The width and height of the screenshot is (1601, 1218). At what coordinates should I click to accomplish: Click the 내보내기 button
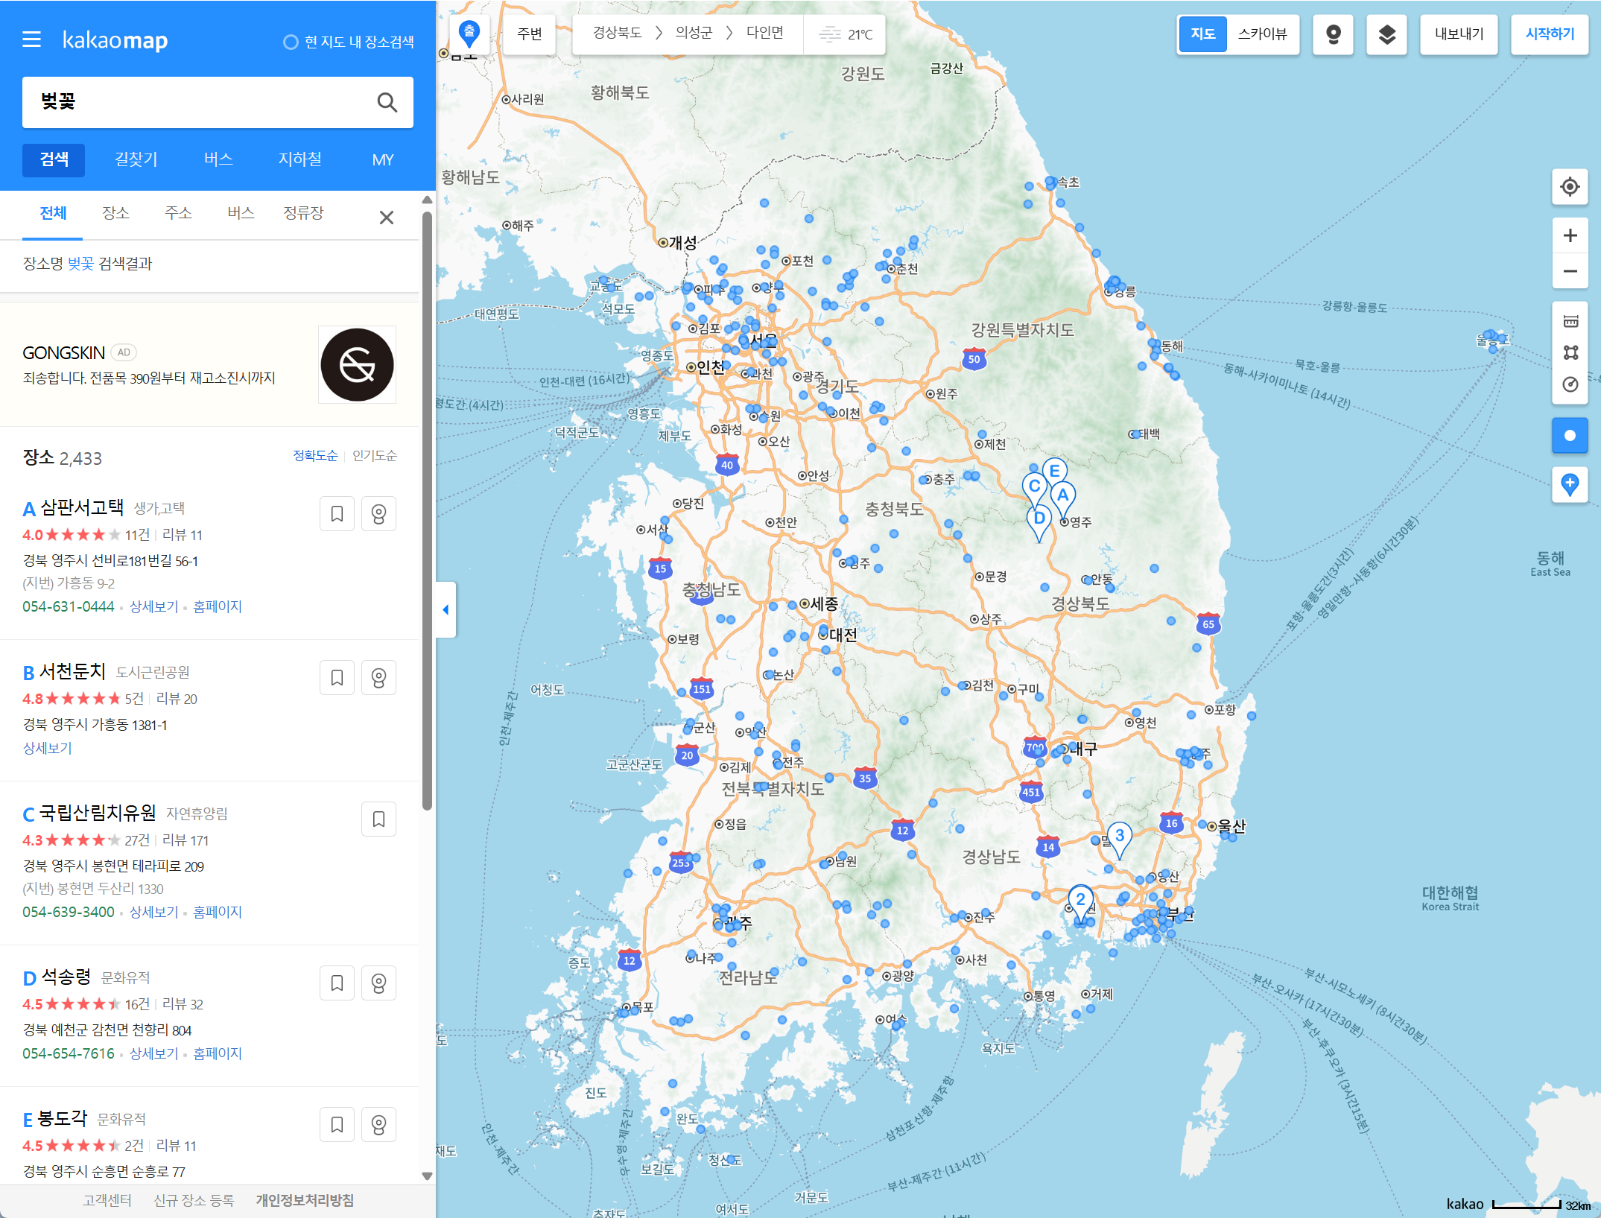point(1459,34)
